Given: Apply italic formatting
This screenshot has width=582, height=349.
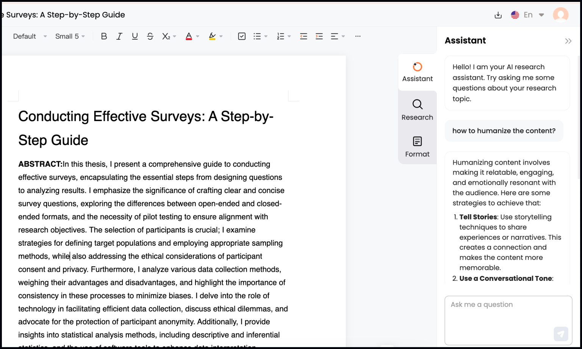Looking at the screenshot, I should tap(119, 36).
